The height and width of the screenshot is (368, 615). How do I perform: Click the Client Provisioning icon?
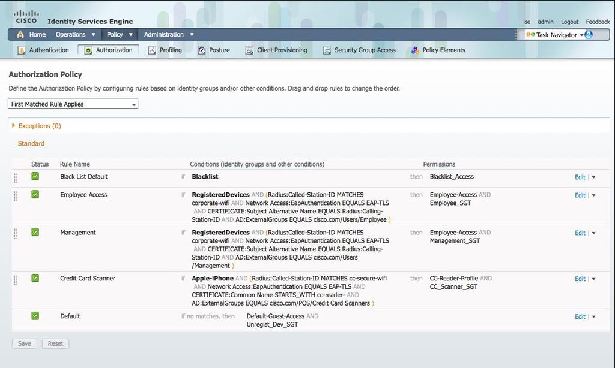tap(249, 50)
